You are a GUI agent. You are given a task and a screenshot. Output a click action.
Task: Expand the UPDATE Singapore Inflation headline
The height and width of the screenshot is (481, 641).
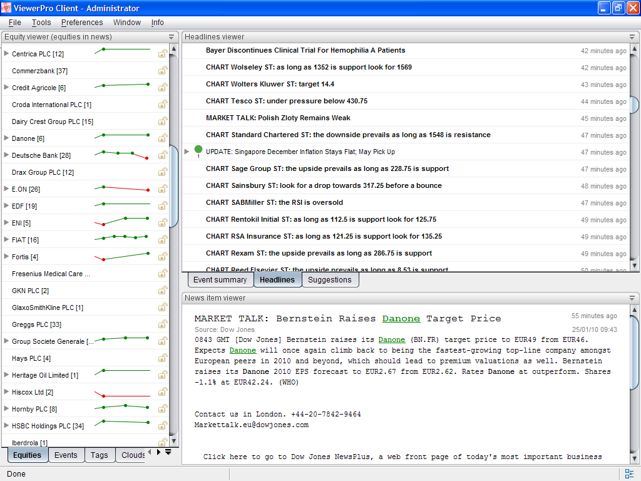tap(187, 152)
